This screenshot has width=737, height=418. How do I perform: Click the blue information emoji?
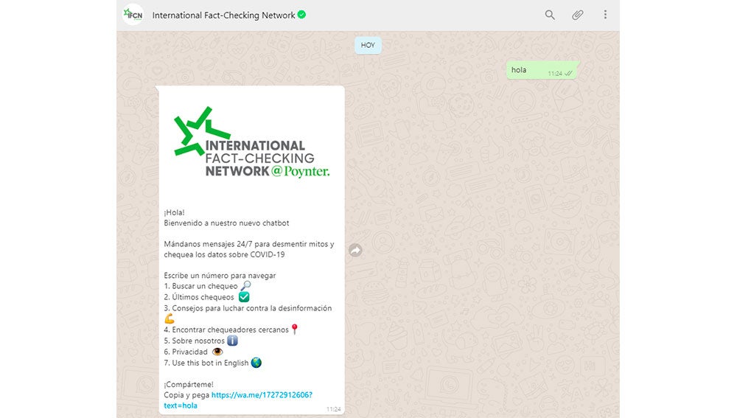tap(233, 341)
